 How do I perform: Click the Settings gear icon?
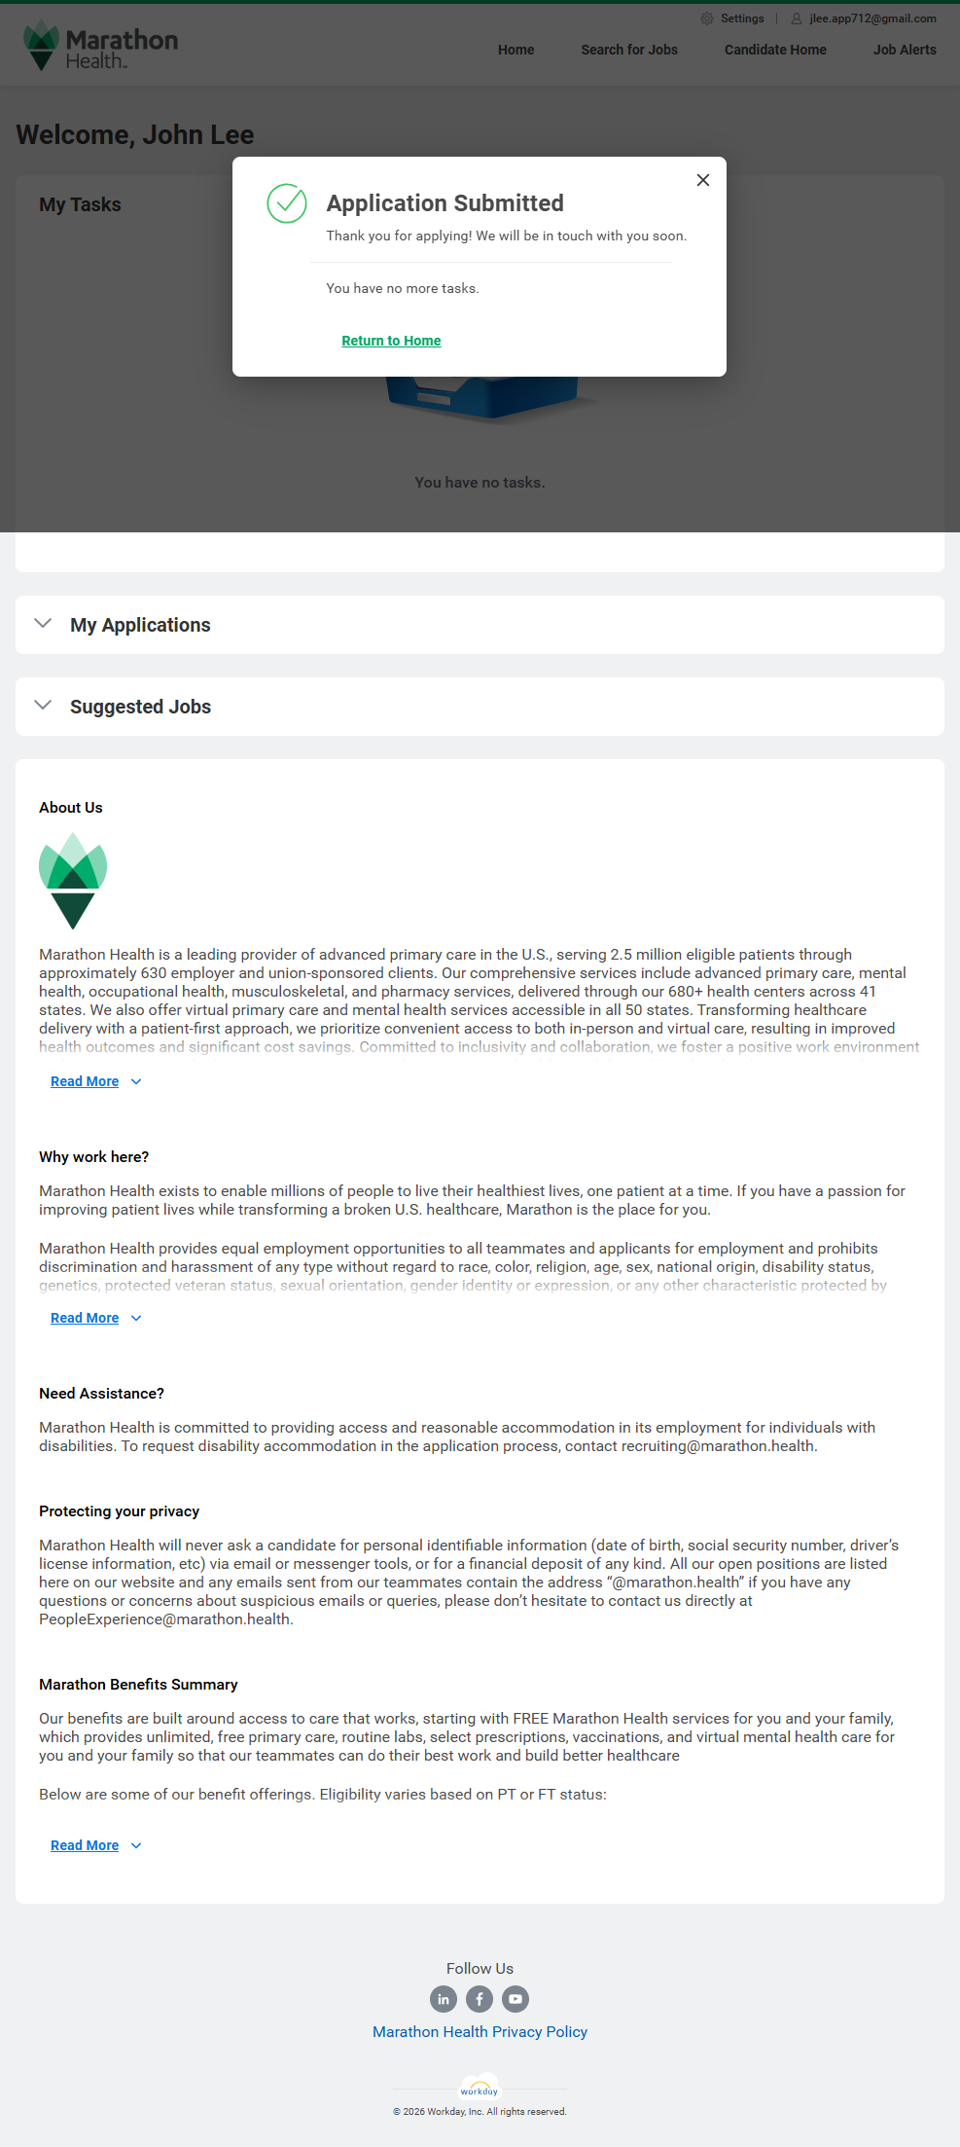click(x=707, y=18)
